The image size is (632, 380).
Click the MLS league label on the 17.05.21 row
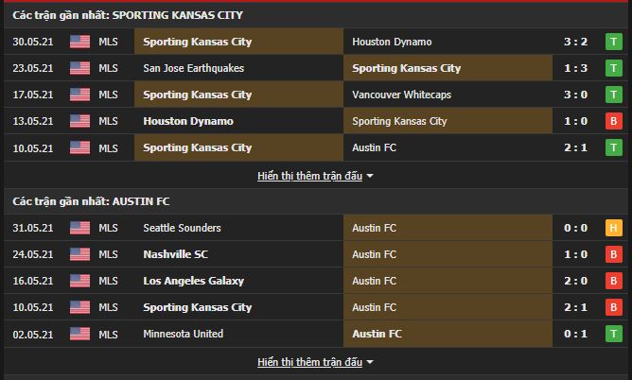tap(108, 95)
